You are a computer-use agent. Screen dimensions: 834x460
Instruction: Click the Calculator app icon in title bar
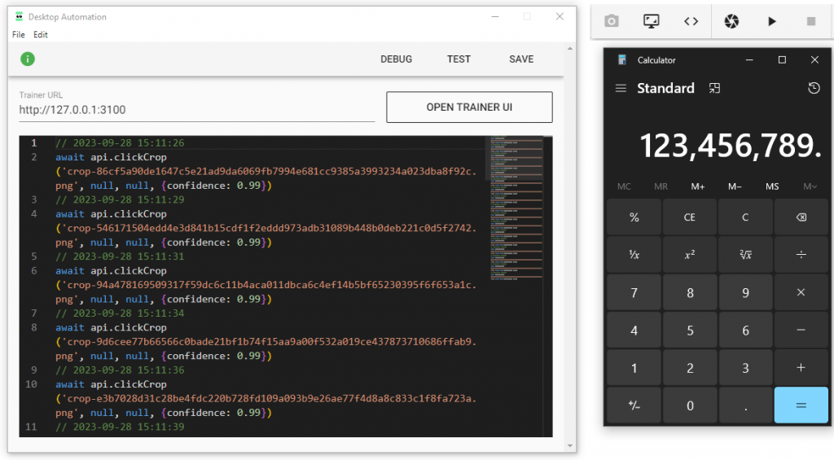[x=621, y=60]
